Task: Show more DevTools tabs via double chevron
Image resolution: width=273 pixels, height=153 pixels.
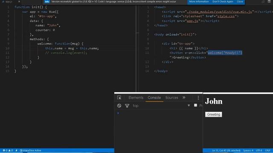Action: click(x=184, y=97)
